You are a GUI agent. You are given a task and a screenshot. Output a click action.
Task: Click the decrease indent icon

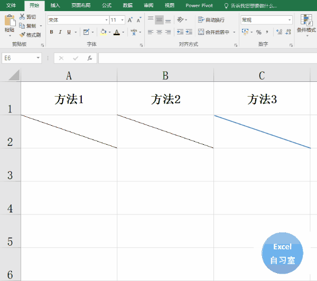[x=180, y=32]
